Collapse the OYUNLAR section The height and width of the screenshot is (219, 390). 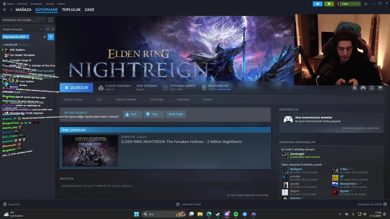pyautogui.click(x=2, y=45)
